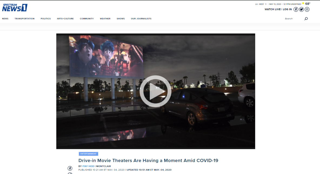The width and height of the screenshot is (320, 174).
Task: Click the Log In link
Action: 287,9
